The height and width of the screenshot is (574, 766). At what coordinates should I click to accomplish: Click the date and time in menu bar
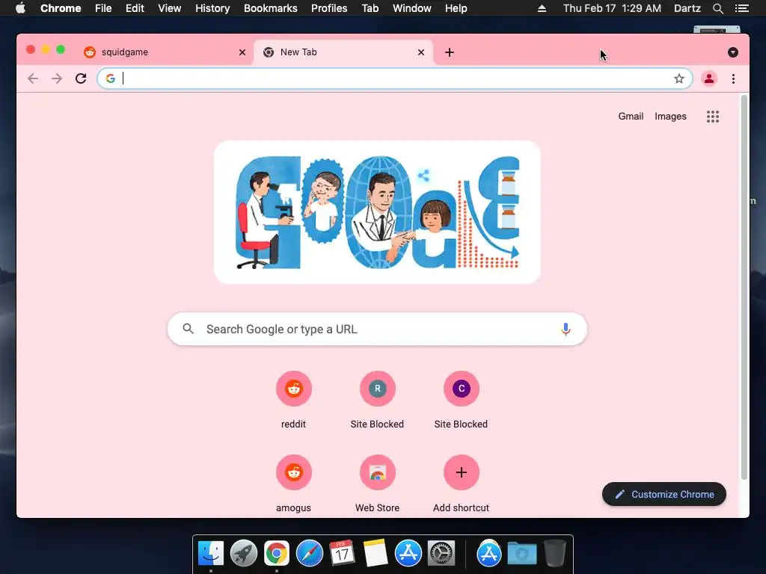(612, 8)
